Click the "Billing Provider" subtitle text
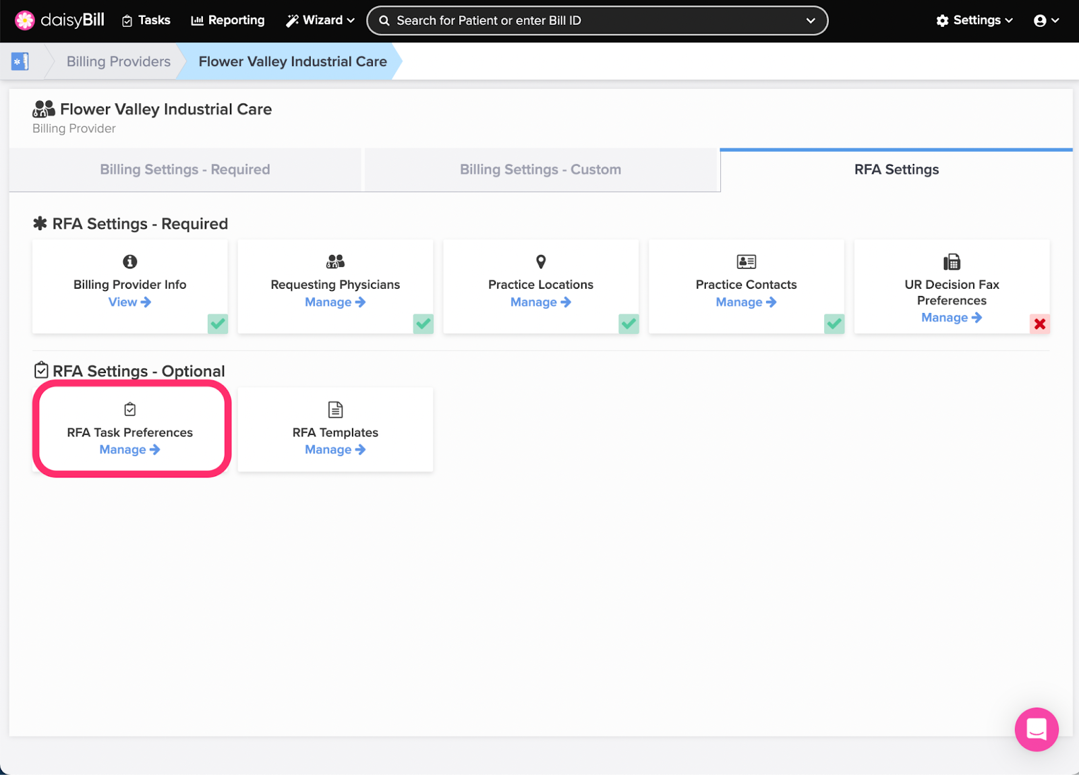Screen dimensions: 1079x775 pos(74,128)
